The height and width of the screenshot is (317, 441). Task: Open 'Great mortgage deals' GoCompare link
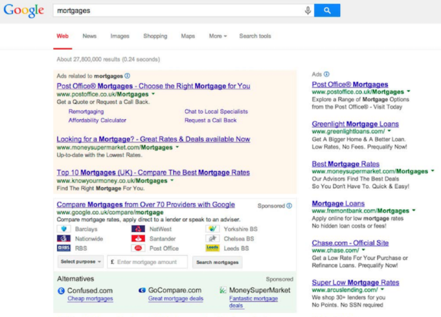click(x=176, y=299)
